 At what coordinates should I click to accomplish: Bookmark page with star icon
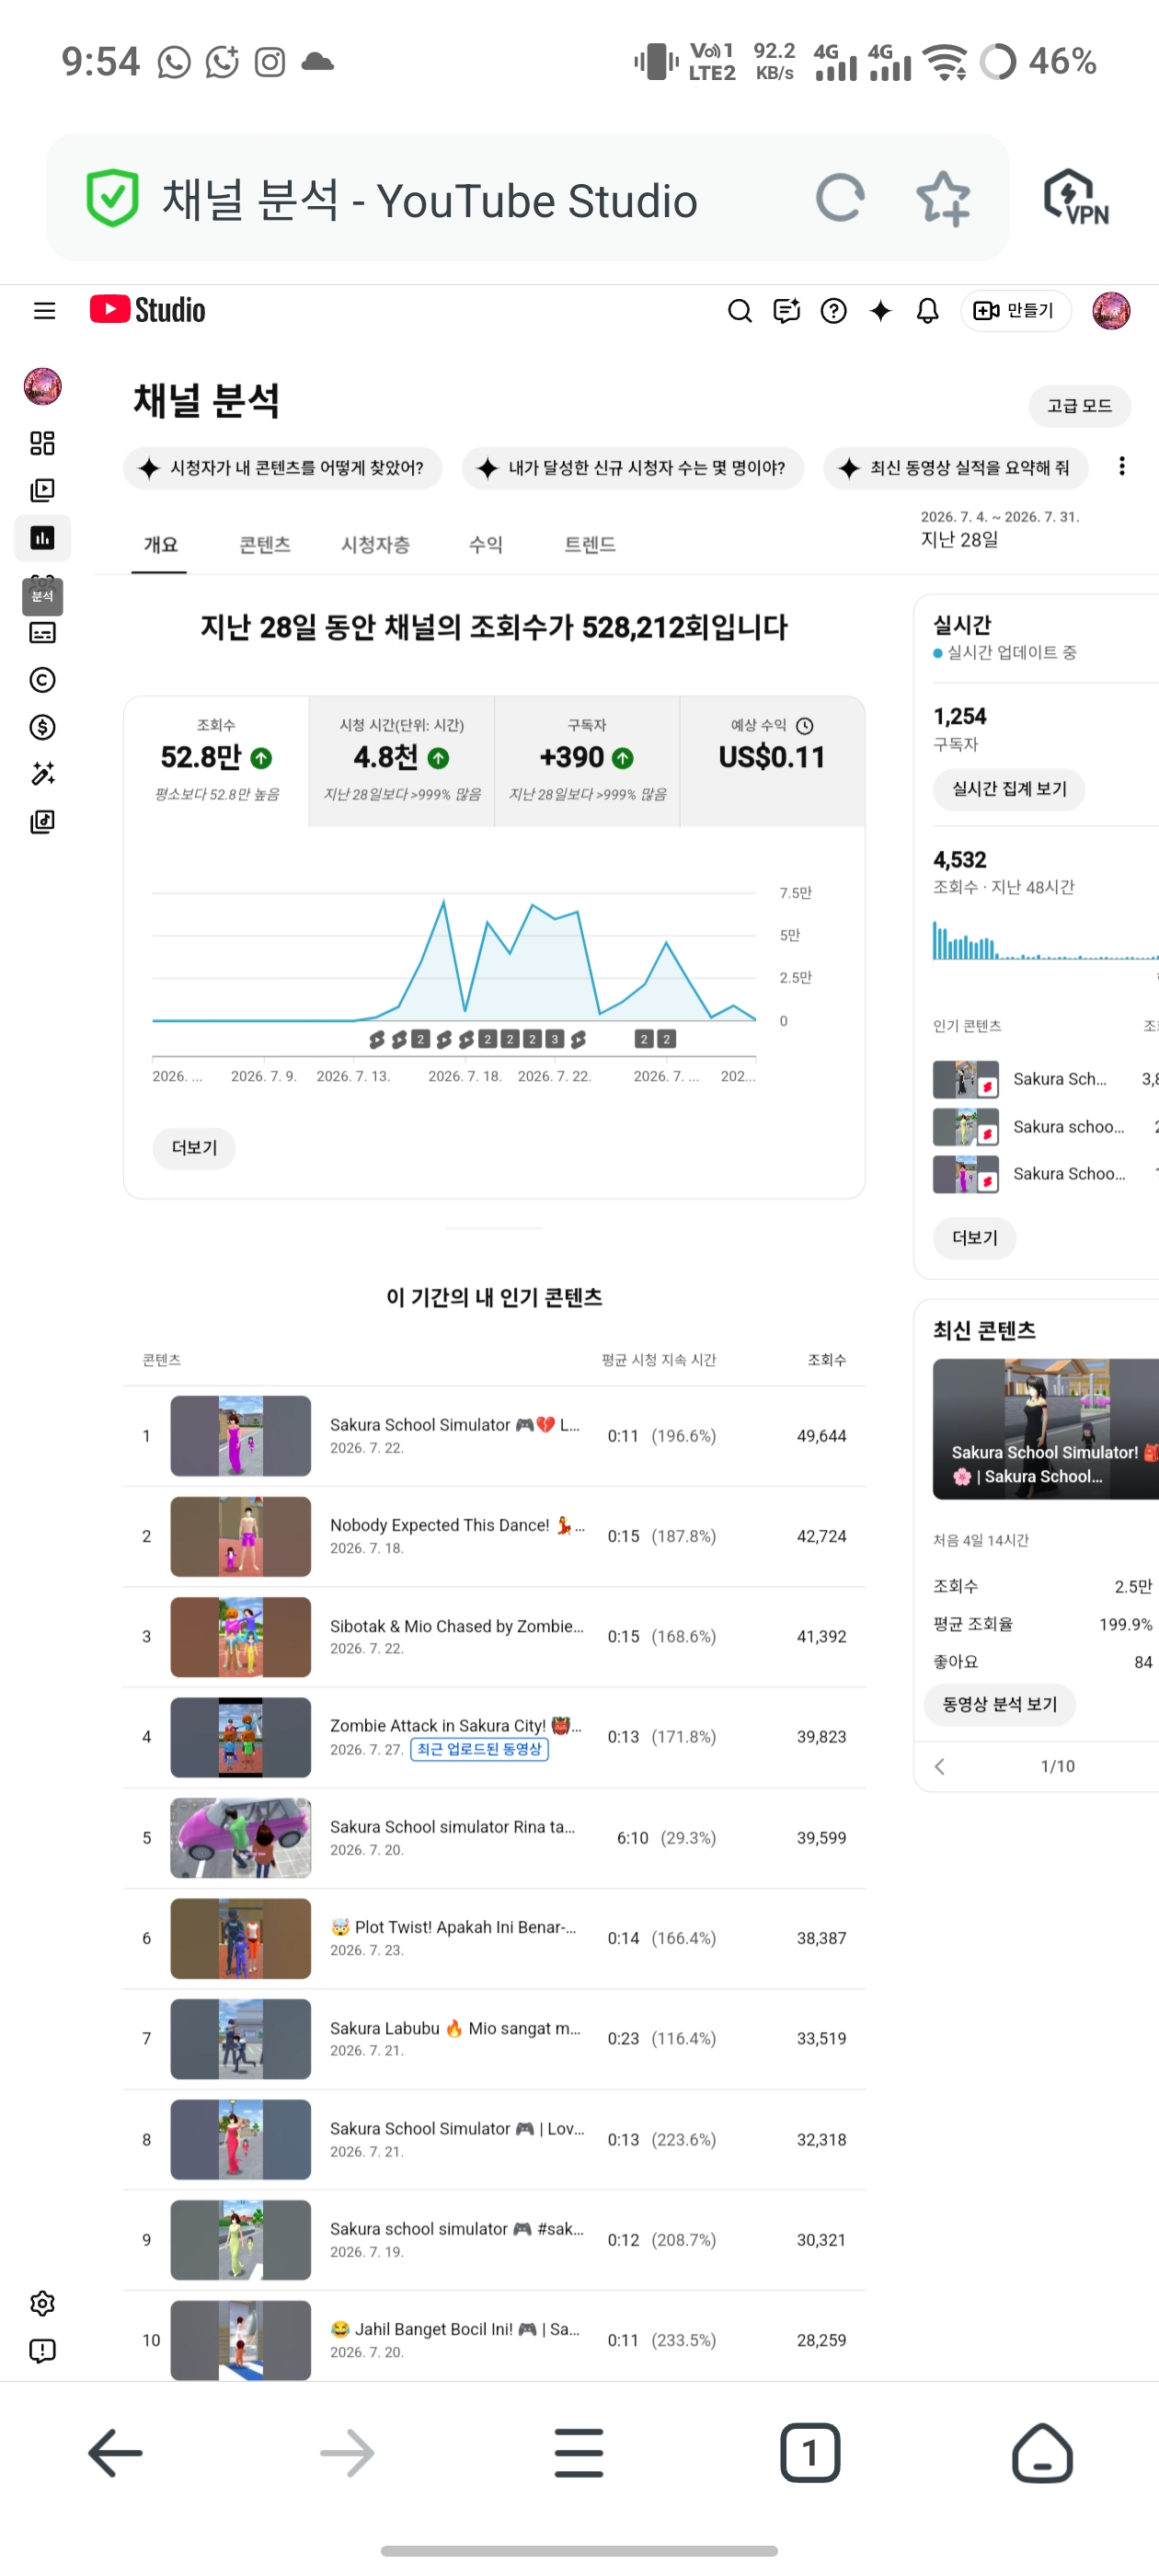coord(942,197)
